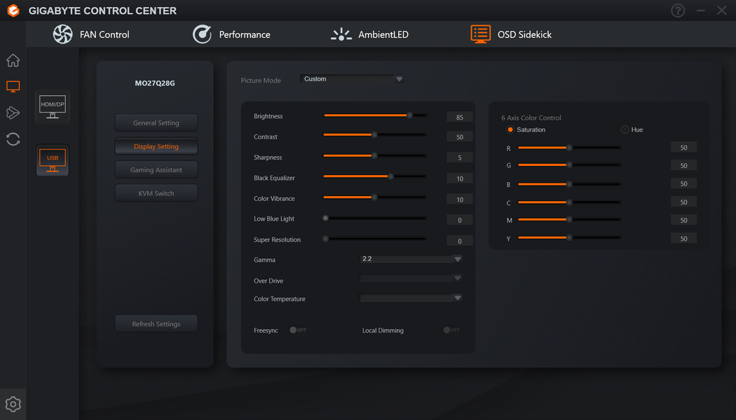Select the Hue radio button
736x420 pixels.
625,129
